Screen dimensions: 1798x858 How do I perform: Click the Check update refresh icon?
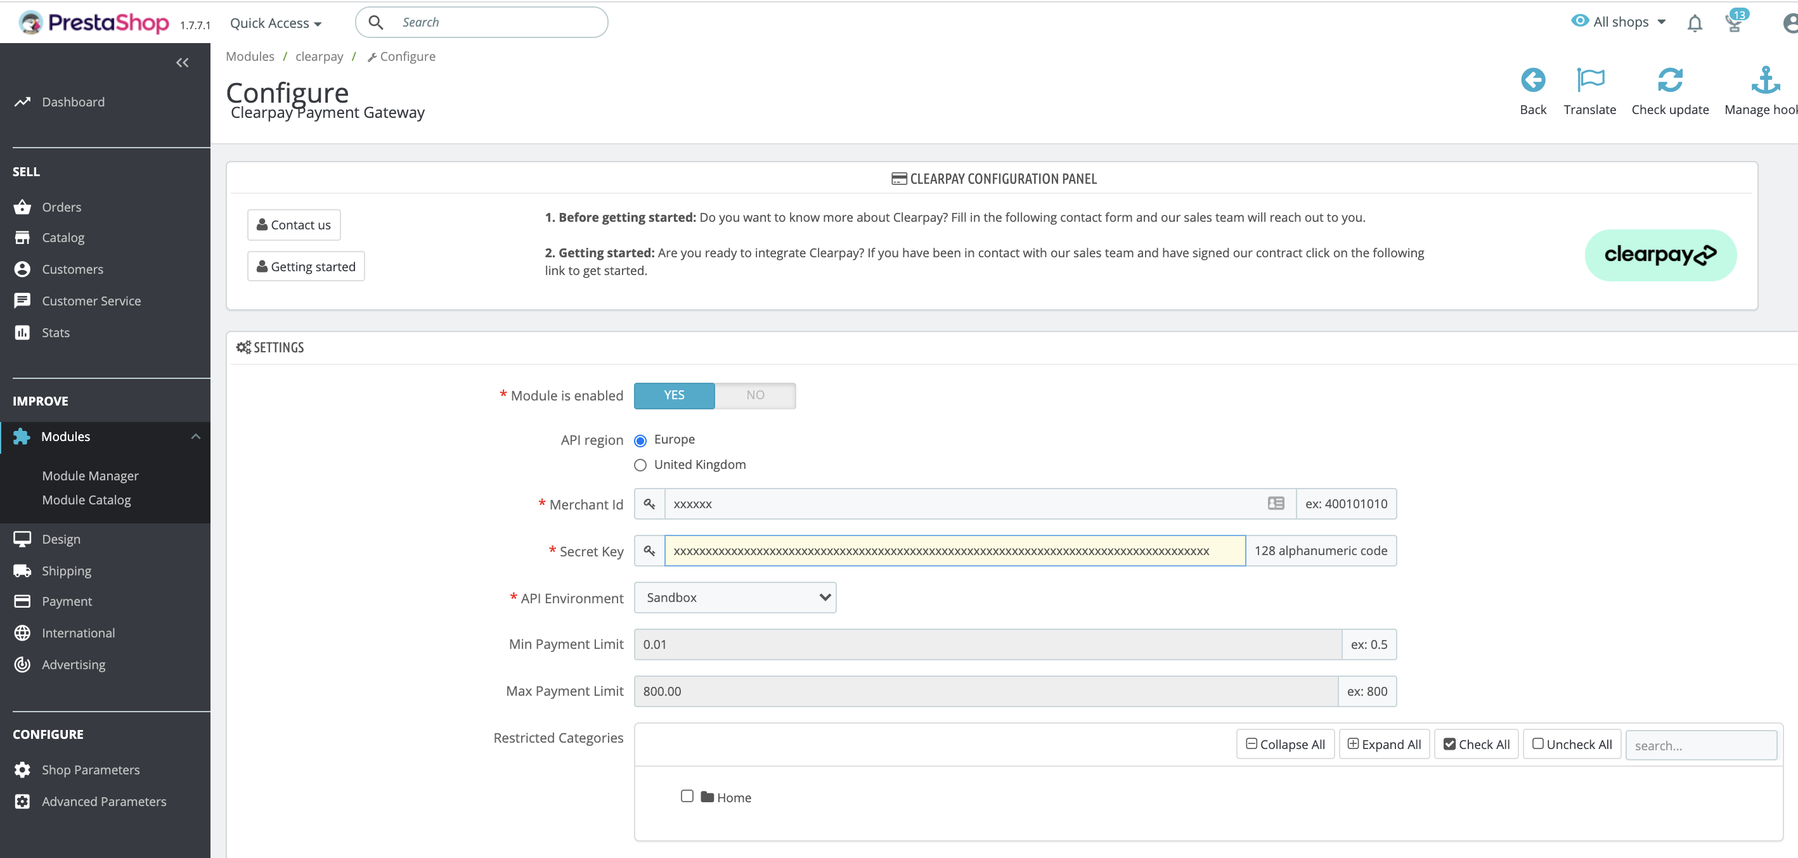[x=1669, y=80]
